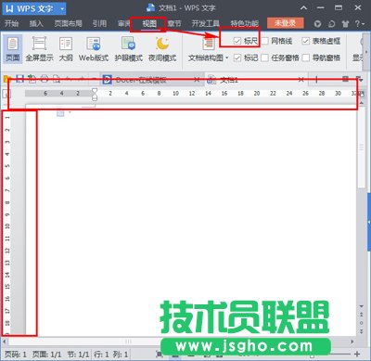This screenshot has width=371, height=361.
Task: Open the 特色功能 ribbon tab
Action: [x=245, y=23]
